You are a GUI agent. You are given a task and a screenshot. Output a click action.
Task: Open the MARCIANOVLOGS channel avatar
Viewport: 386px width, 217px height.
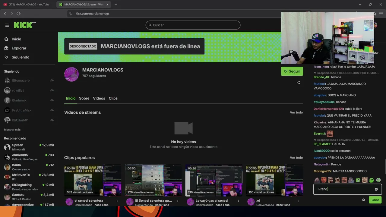71,74
